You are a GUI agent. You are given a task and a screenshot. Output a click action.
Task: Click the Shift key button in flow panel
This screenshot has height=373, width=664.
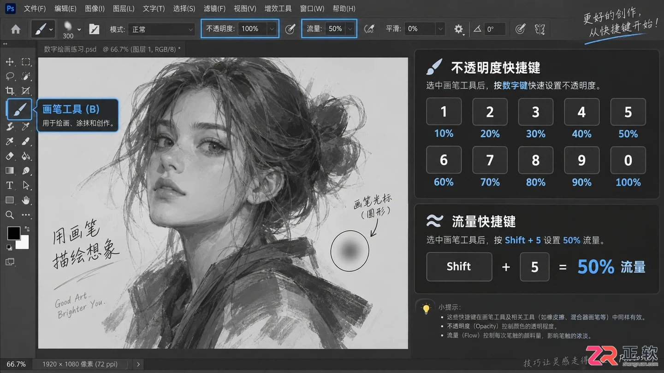coord(459,267)
